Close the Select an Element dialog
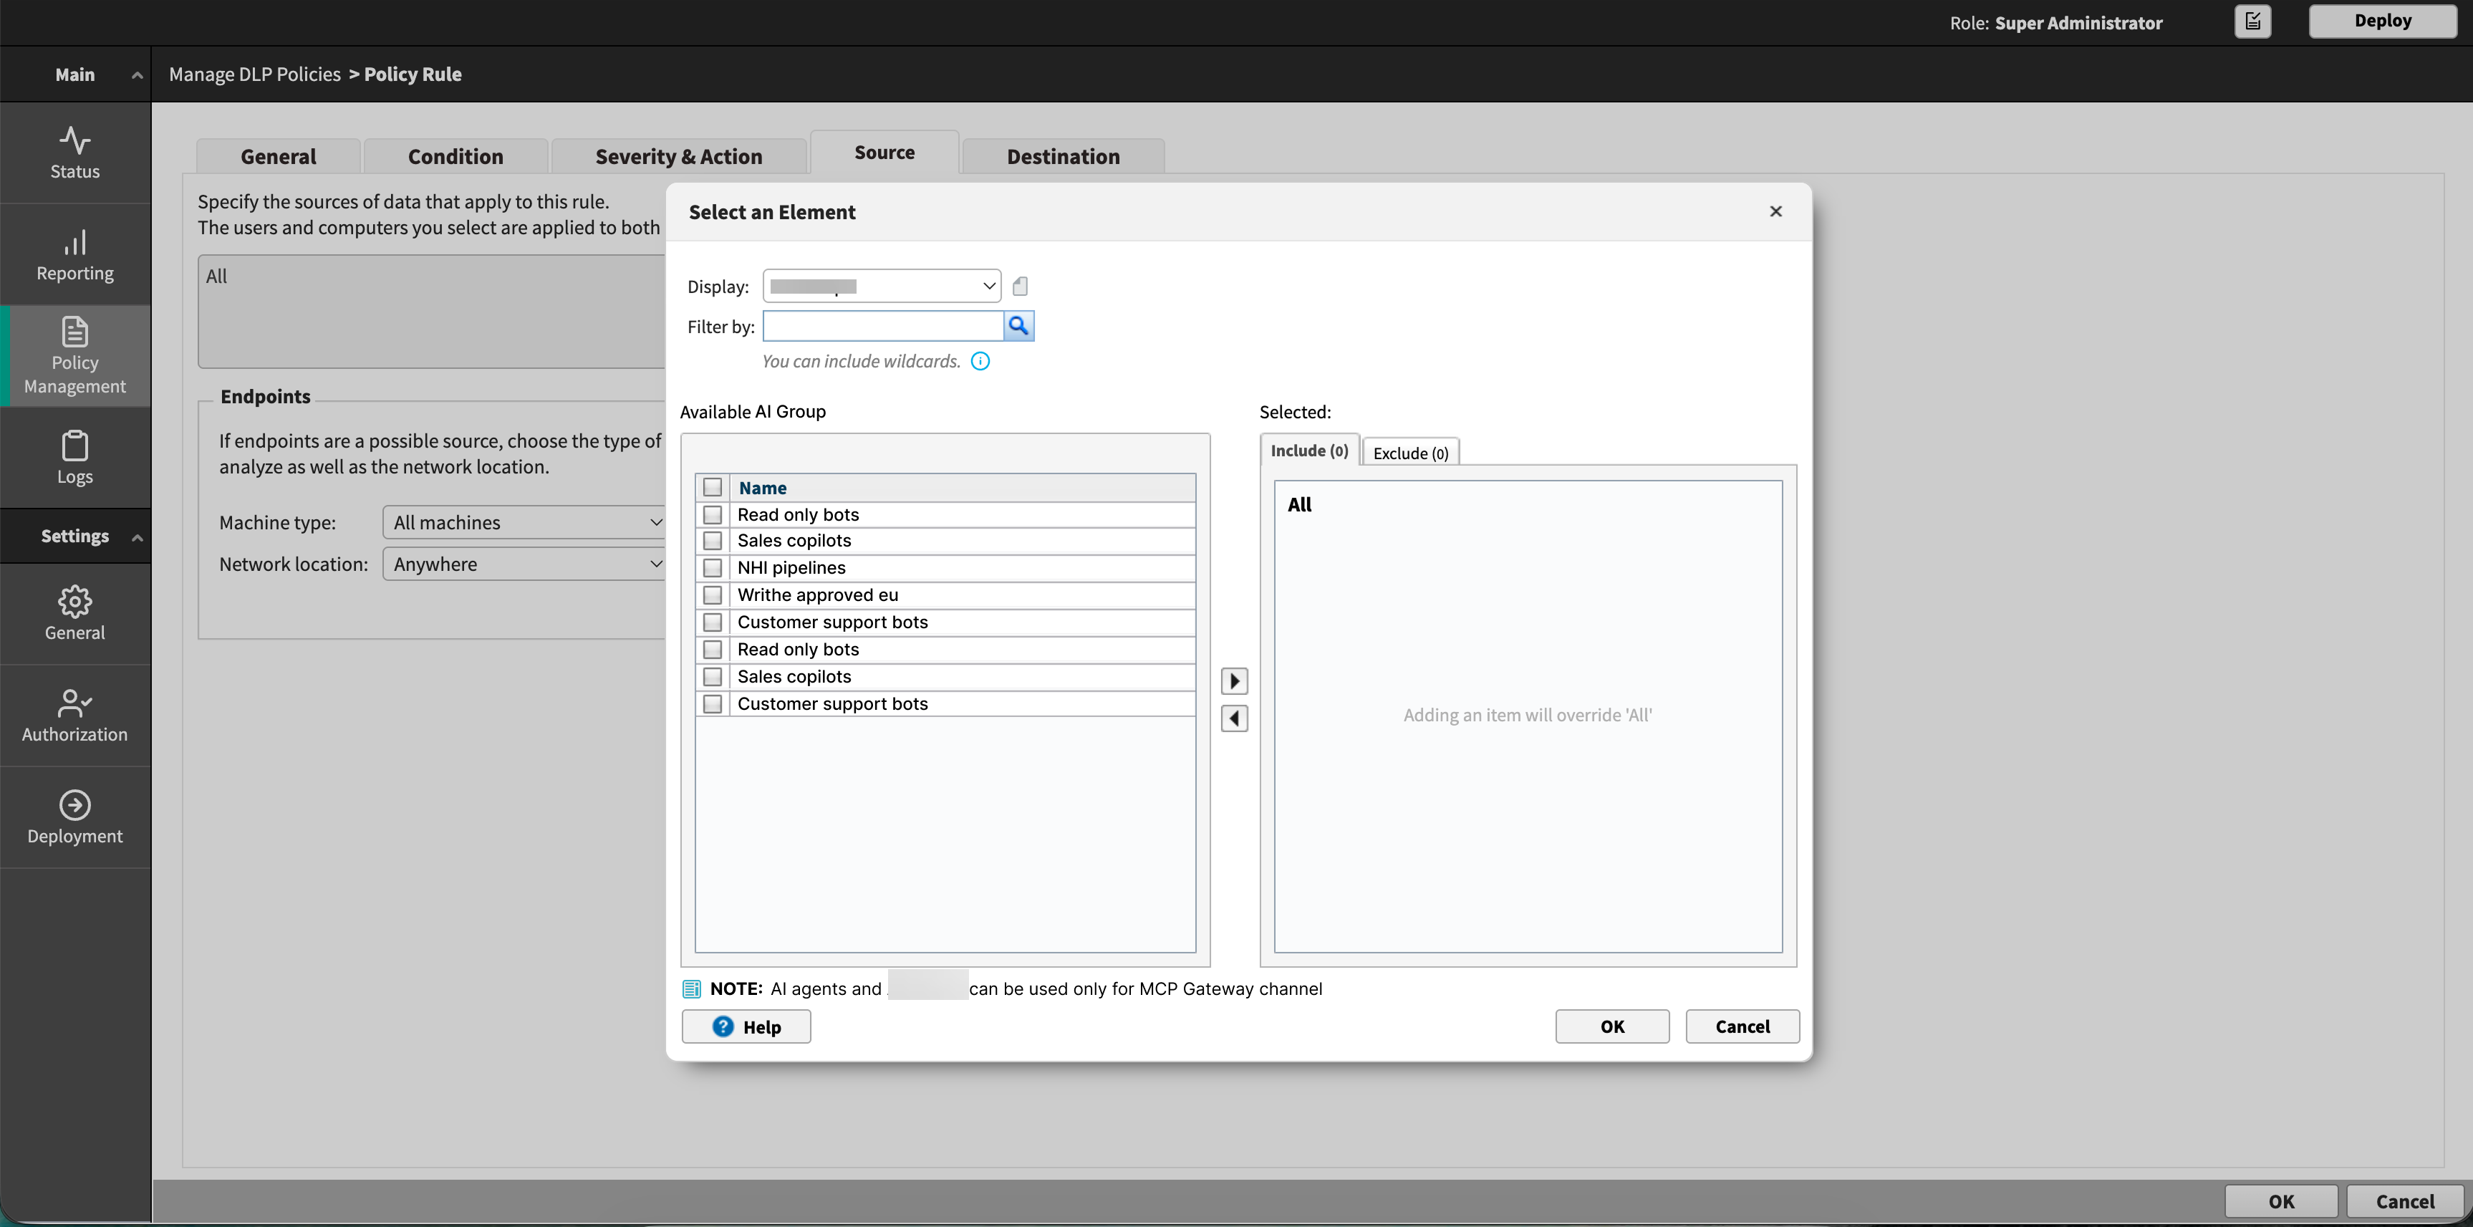2473x1227 pixels. (1776, 211)
